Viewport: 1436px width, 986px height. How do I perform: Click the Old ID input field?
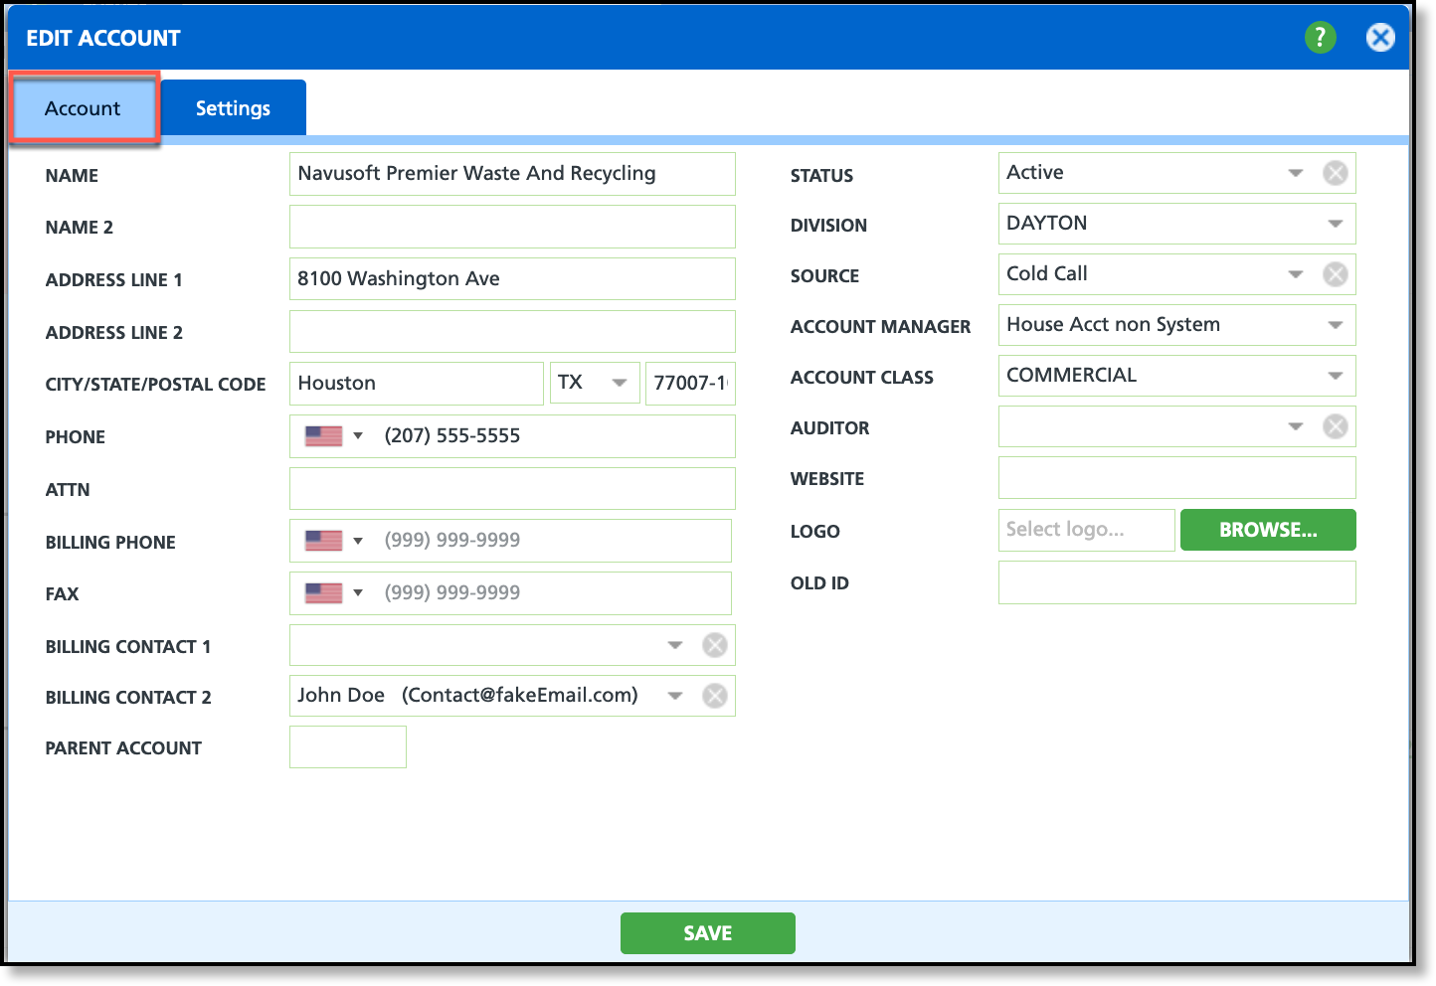1177,582
